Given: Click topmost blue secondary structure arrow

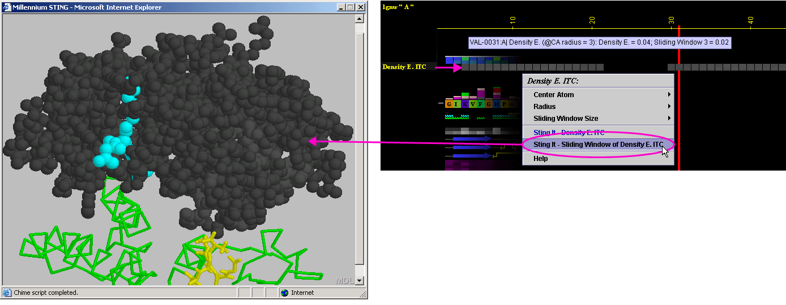Looking at the screenshot, I should (472, 138).
